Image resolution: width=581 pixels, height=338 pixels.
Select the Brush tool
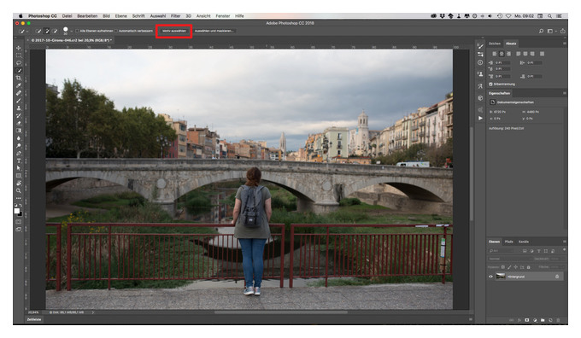point(19,101)
